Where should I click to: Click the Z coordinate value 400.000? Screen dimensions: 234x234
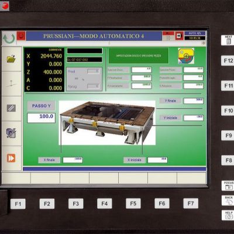(53, 72)
